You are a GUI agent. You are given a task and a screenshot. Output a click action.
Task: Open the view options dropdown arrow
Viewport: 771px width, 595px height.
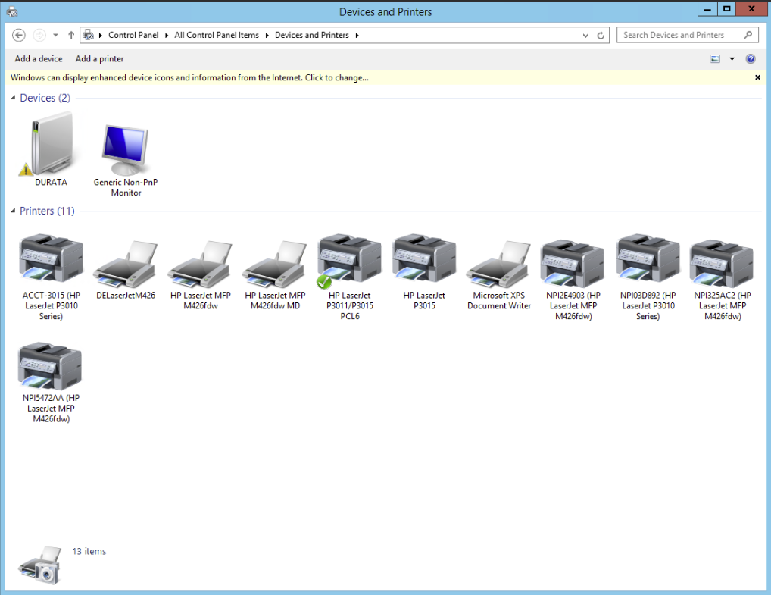[x=732, y=59]
